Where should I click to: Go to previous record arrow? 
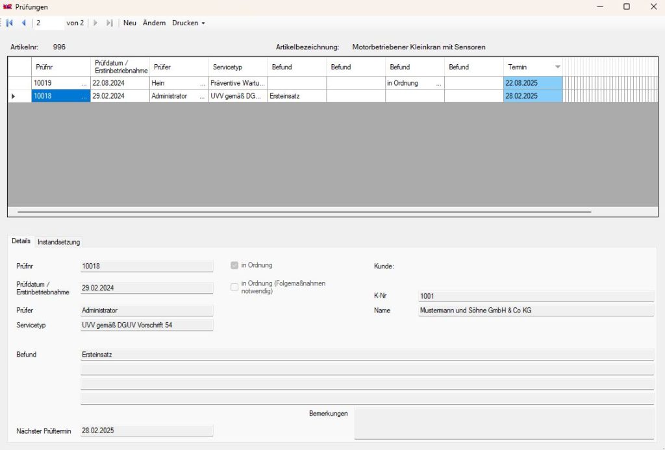pos(24,23)
